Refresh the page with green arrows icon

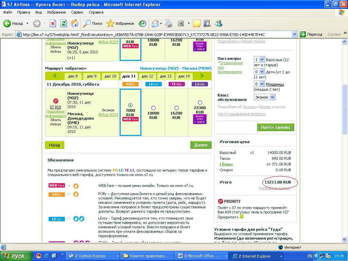pos(64,23)
